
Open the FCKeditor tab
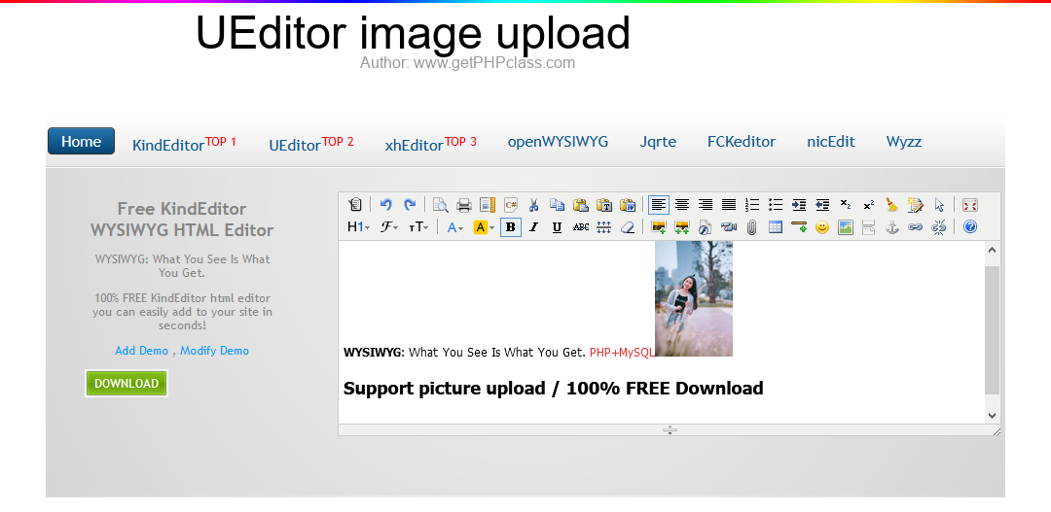[742, 142]
